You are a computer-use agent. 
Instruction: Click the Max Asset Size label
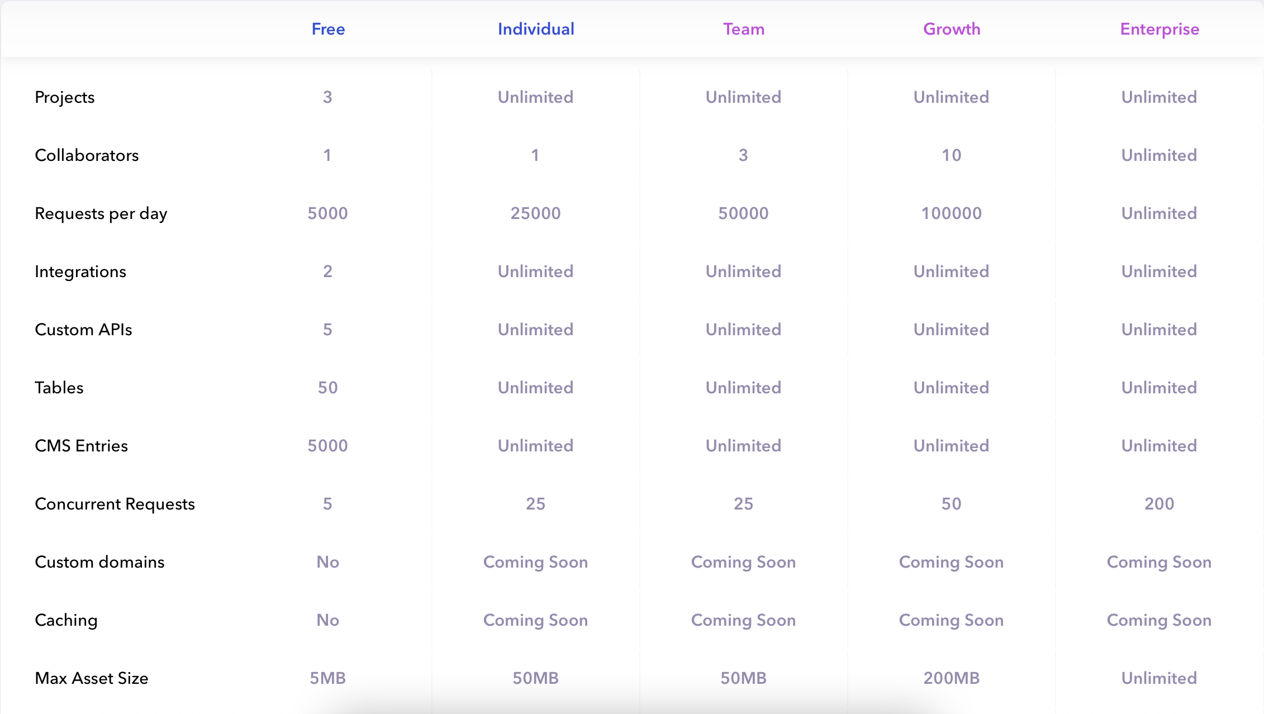[92, 678]
